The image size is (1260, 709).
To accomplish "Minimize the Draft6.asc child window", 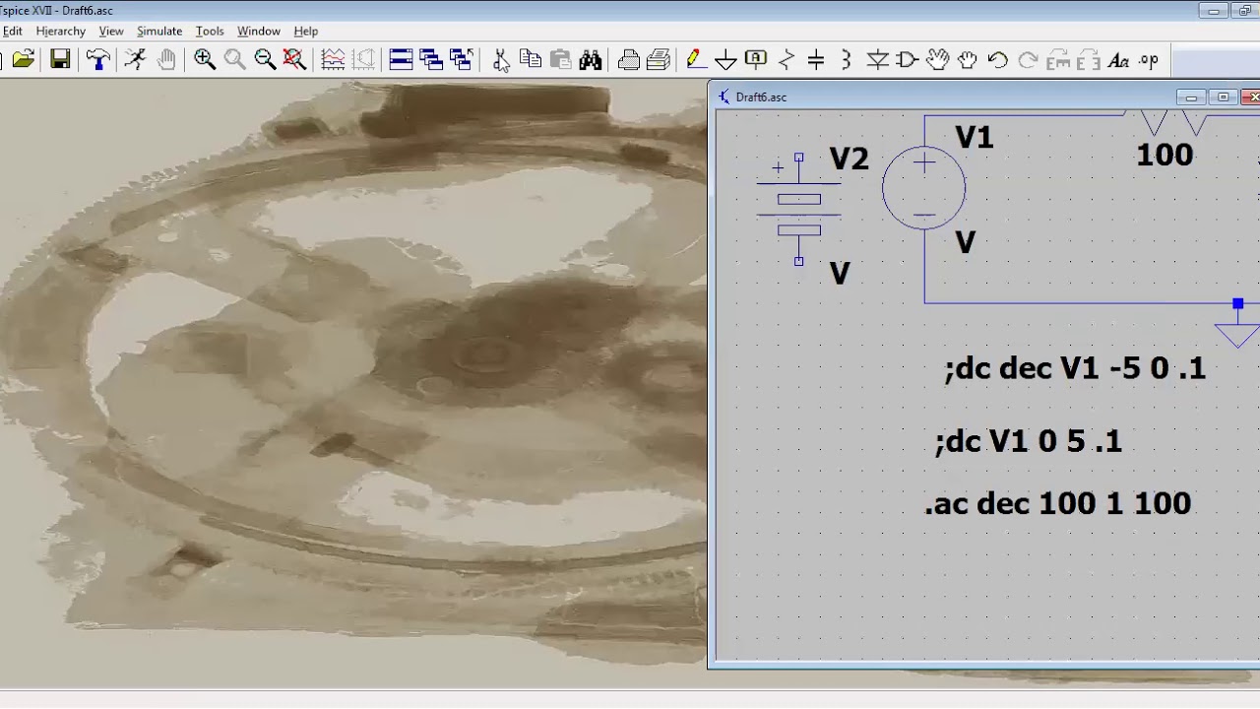I will [1191, 97].
